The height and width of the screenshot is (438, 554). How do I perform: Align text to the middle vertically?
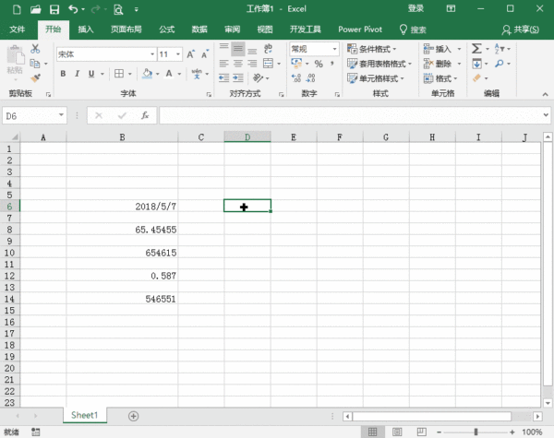coord(238,49)
